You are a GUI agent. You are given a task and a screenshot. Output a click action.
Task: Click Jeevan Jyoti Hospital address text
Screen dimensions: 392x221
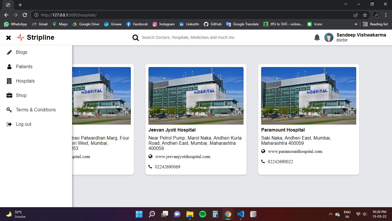click(195, 143)
